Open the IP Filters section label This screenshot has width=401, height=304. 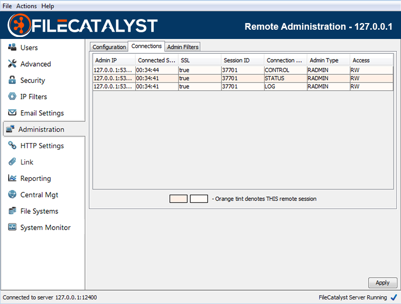coord(34,97)
